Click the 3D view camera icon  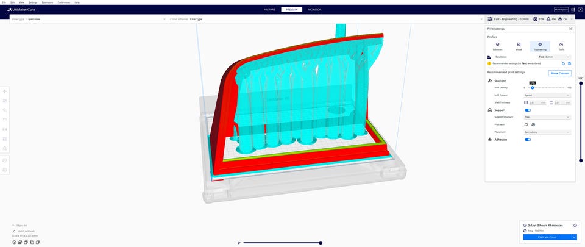click(x=14, y=242)
